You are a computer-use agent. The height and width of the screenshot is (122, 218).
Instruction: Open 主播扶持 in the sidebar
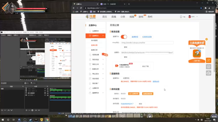(x=96, y=88)
